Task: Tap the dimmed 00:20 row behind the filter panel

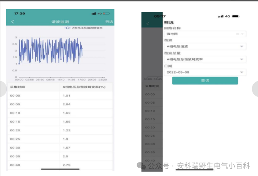Action: tap(152, 128)
